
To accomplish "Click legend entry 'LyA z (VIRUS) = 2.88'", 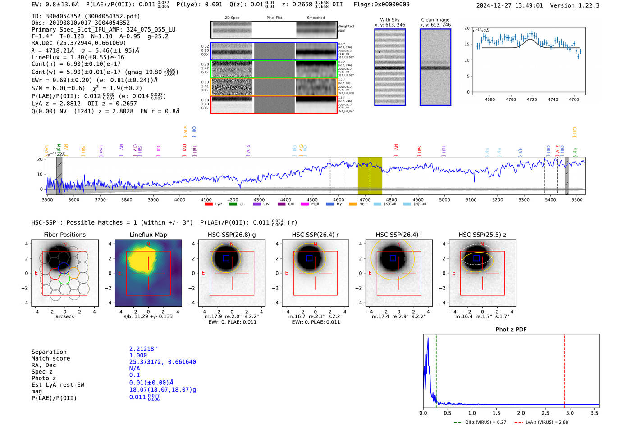I will [x=541, y=422].
